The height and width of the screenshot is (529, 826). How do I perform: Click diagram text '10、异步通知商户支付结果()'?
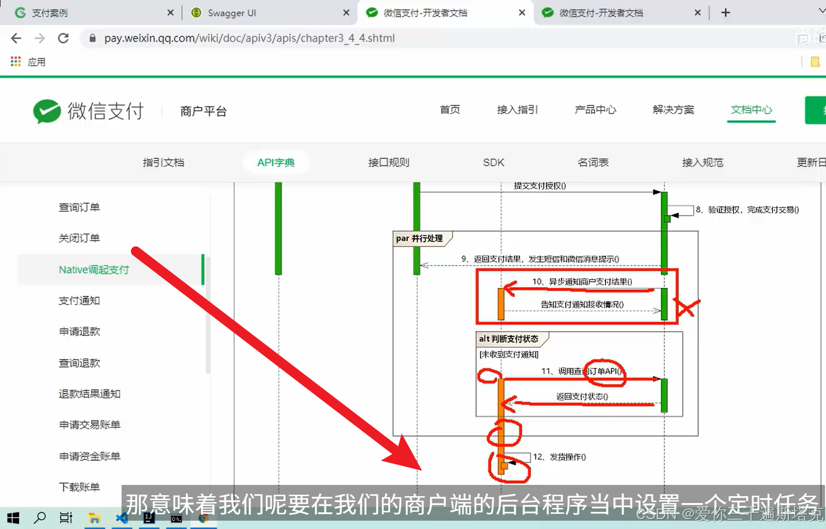[582, 282]
